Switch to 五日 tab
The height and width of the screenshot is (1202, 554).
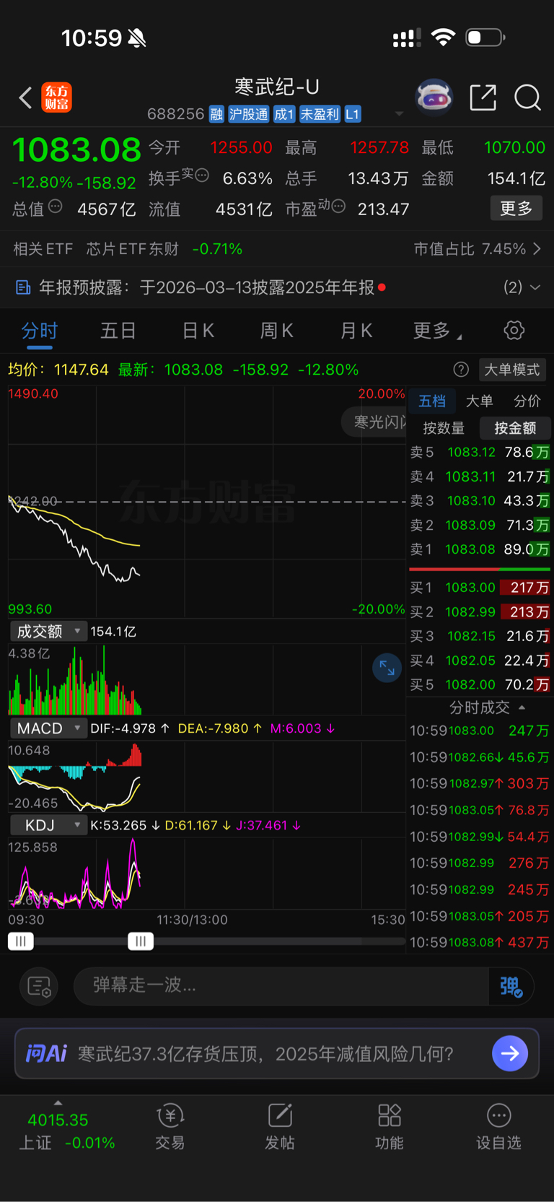[x=118, y=331]
